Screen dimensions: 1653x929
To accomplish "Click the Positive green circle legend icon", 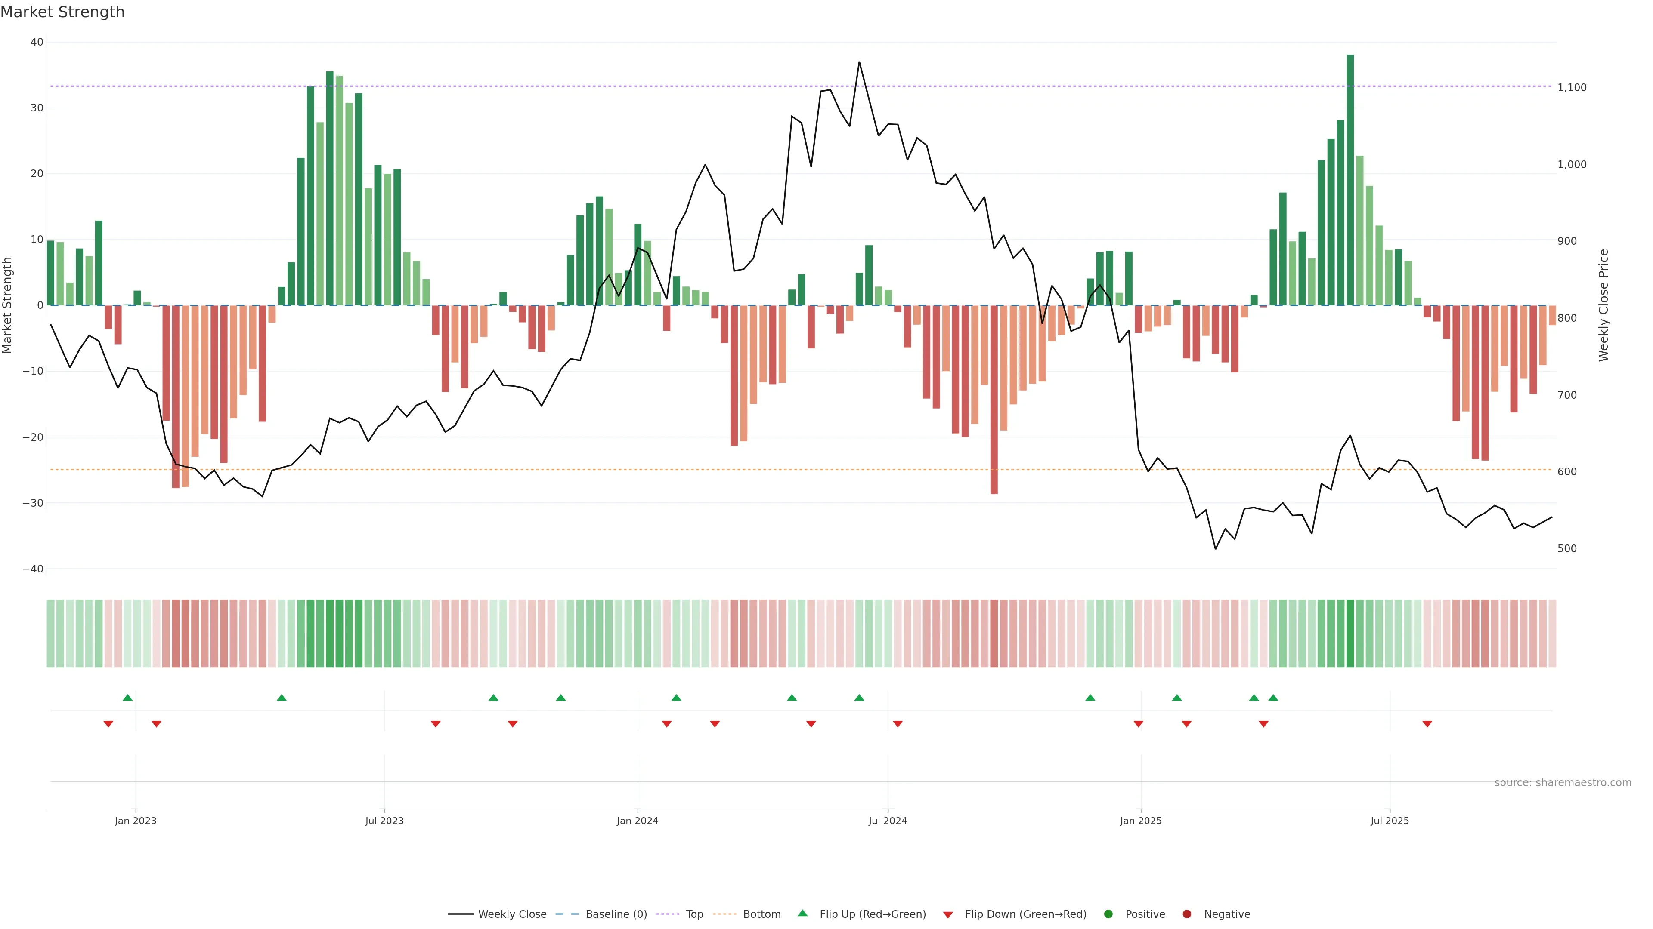I will coord(1108,914).
